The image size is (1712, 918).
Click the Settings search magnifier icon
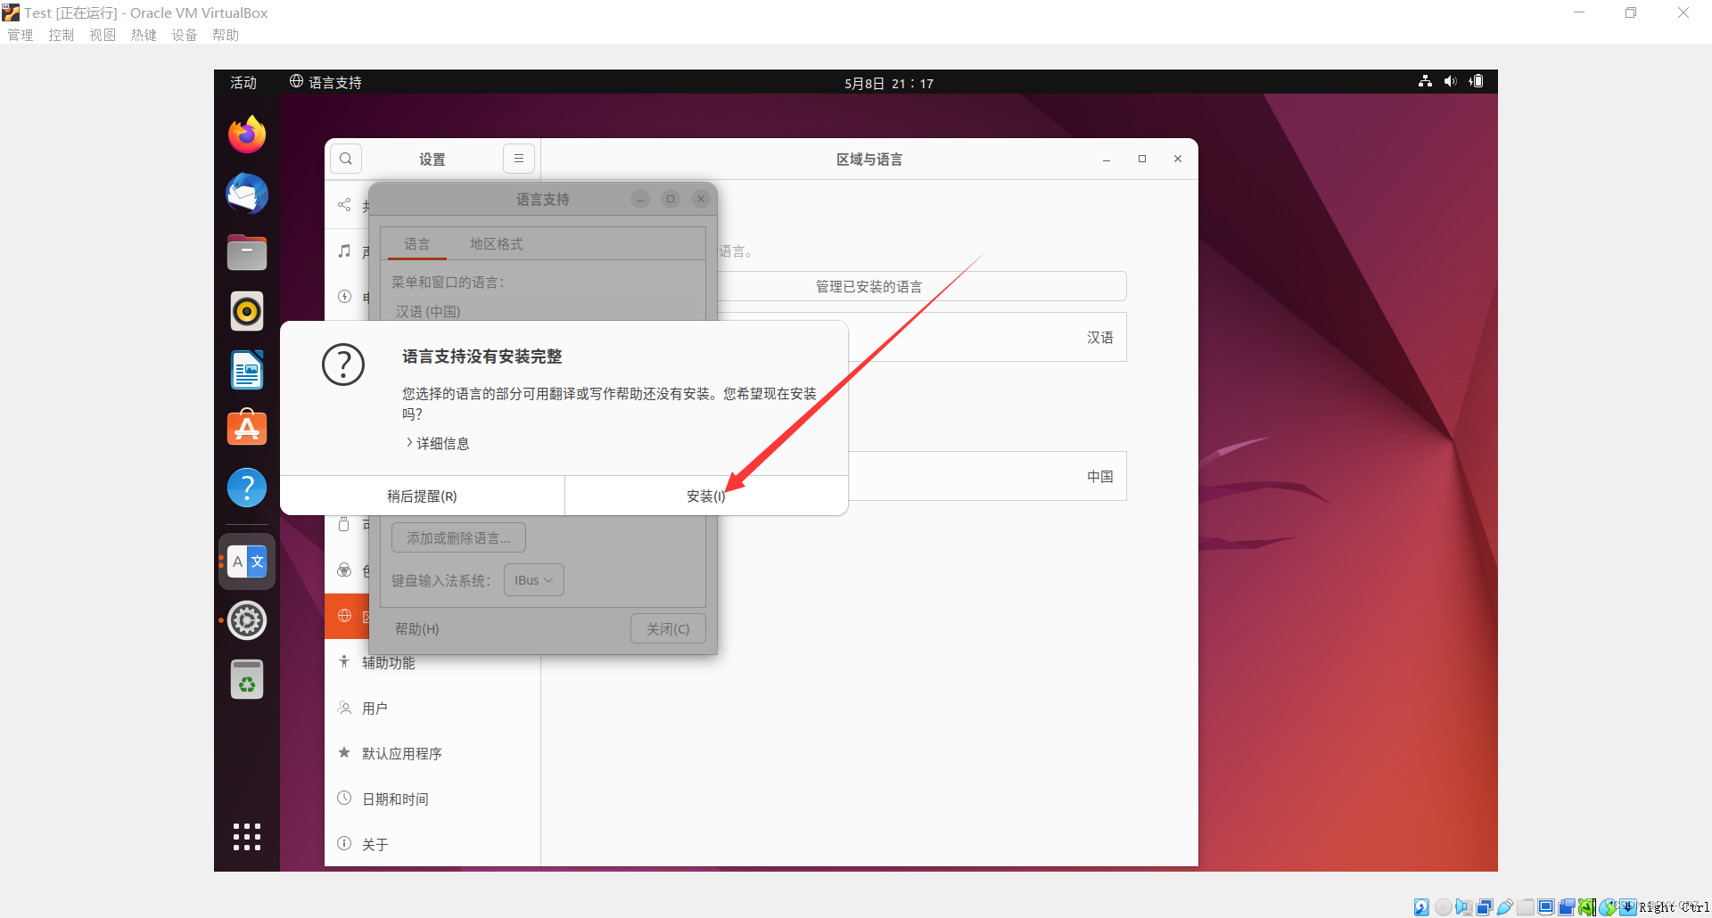[x=346, y=159]
